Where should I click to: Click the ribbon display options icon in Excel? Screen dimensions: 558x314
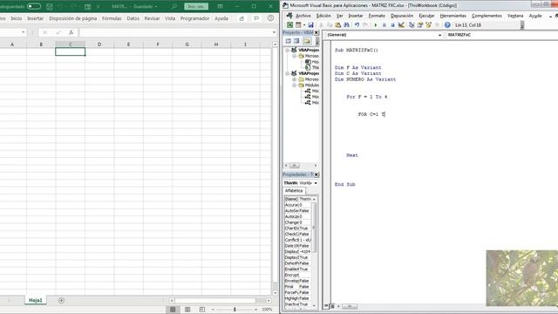tap(221, 6)
